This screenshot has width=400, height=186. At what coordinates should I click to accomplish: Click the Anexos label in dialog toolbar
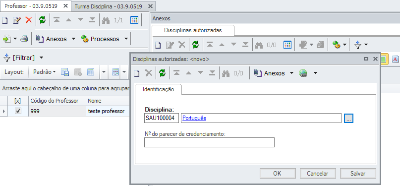[x=274, y=73]
